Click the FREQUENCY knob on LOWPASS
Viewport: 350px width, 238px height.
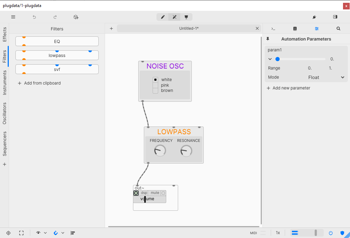click(x=160, y=151)
